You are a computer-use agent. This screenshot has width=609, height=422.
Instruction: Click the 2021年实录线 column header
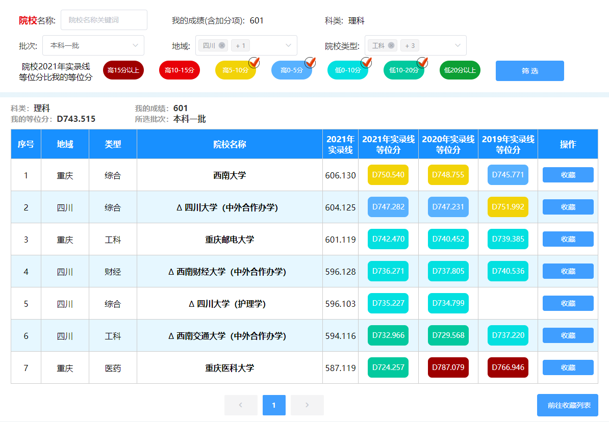point(340,144)
